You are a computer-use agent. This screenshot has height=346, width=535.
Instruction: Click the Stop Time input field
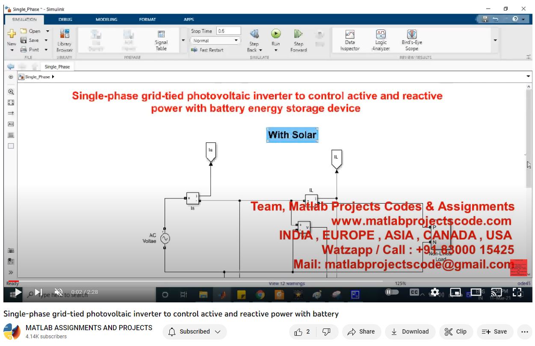tap(228, 31)
